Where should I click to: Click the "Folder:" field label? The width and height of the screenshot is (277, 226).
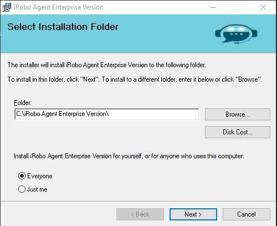coord(23,103)
